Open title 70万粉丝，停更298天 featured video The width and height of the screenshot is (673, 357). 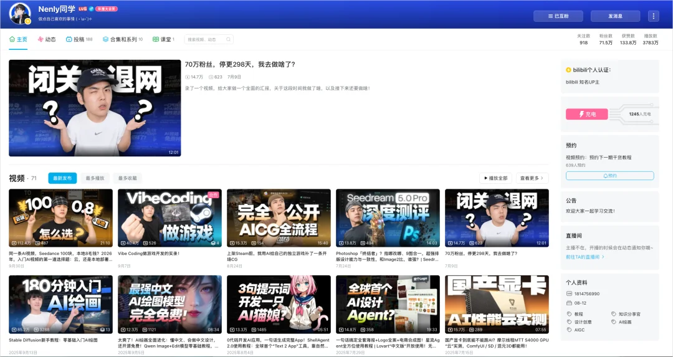click(240, 64)
